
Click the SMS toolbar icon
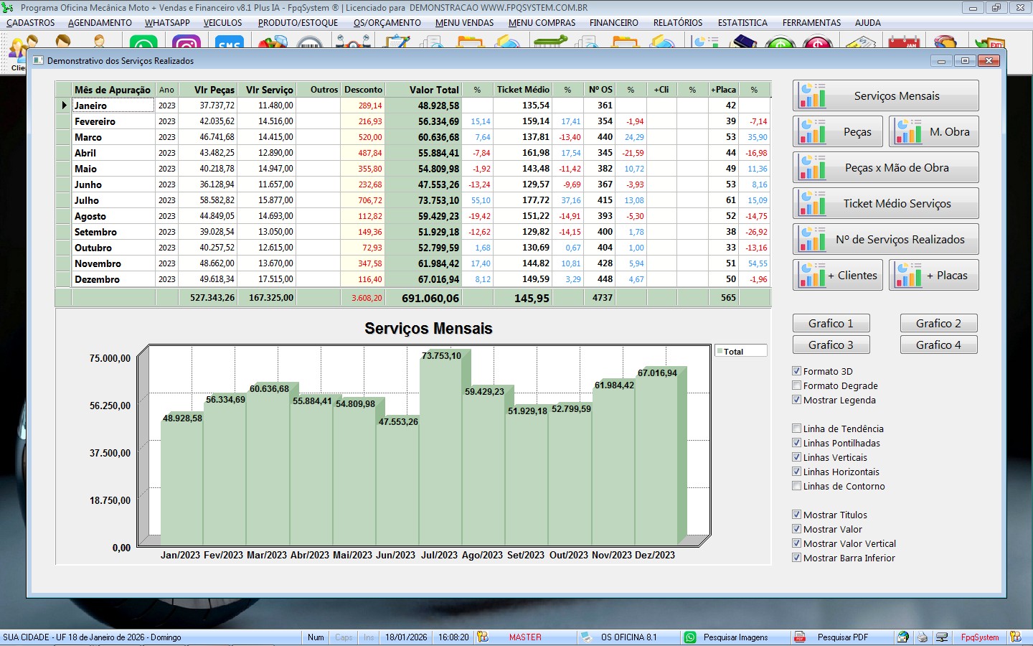pos(229,43)
